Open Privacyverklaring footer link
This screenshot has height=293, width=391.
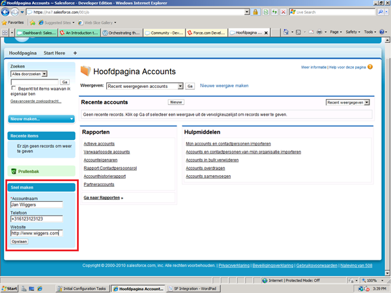tap(234, 266)
